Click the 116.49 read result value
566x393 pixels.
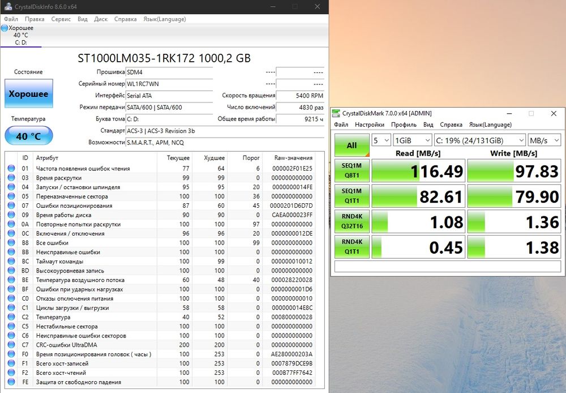[x=418, y=171]
